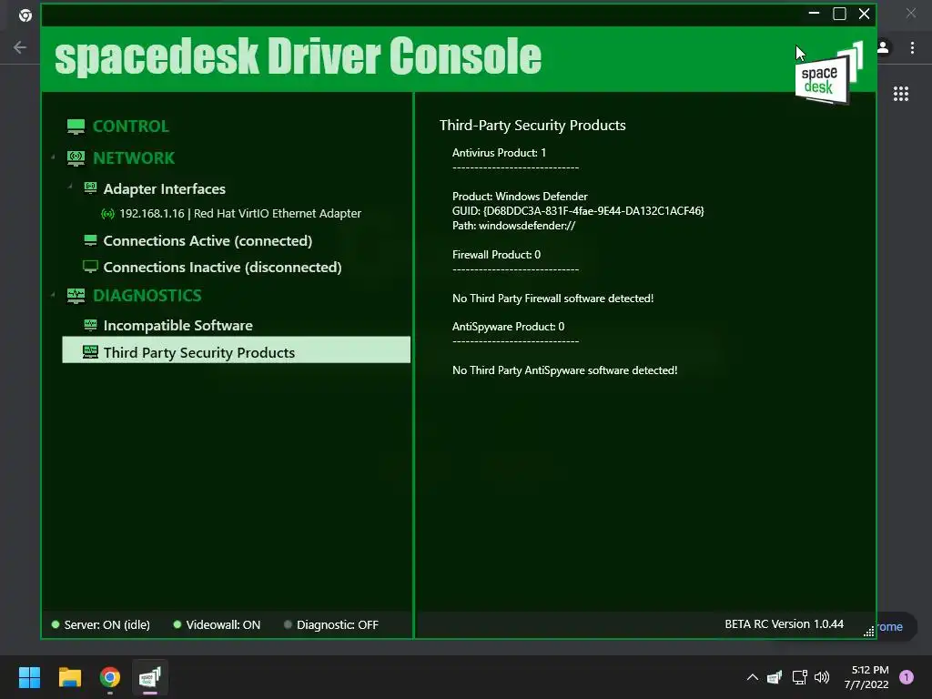Click the signal icon beside 192.168.1.16

tap(107, 213)
